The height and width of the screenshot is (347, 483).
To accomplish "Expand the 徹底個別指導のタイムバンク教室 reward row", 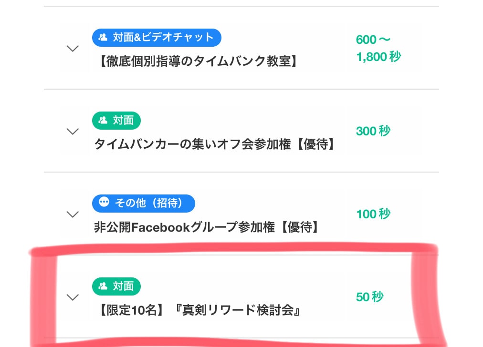I will pos(73,49).
